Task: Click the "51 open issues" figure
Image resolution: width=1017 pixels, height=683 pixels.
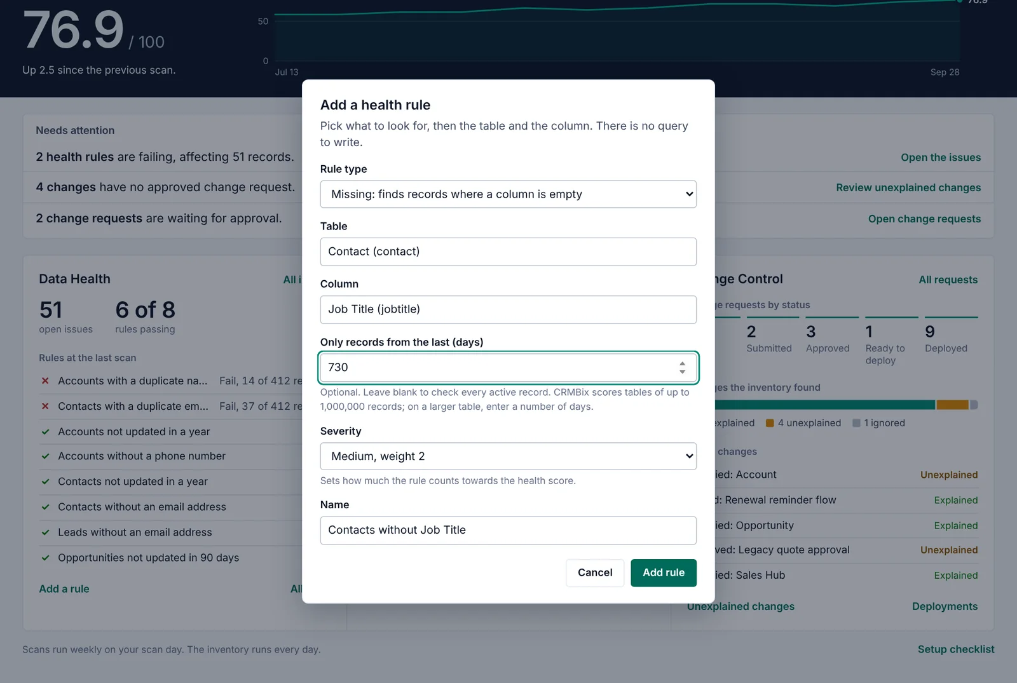Action: (x=65, y=316)
